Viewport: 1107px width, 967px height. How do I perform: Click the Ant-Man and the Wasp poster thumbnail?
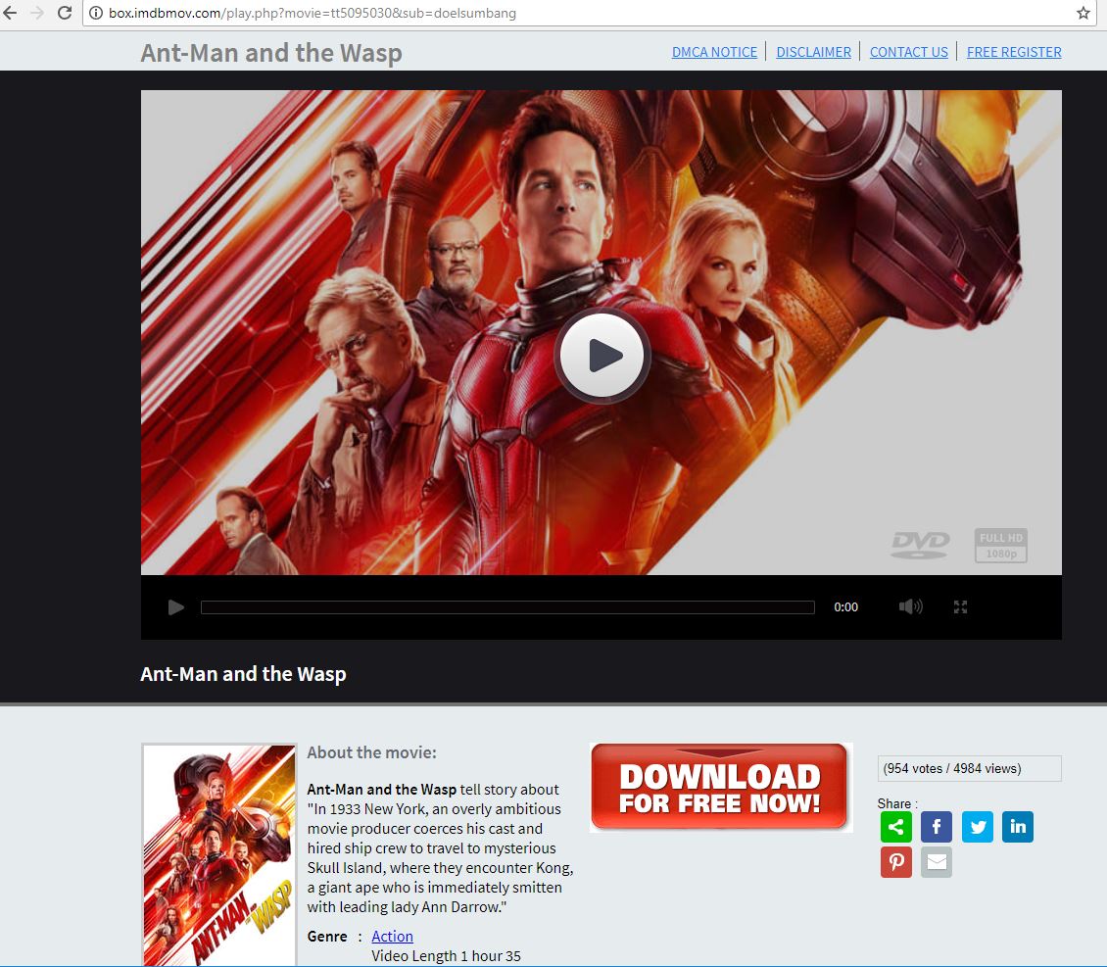218,854
